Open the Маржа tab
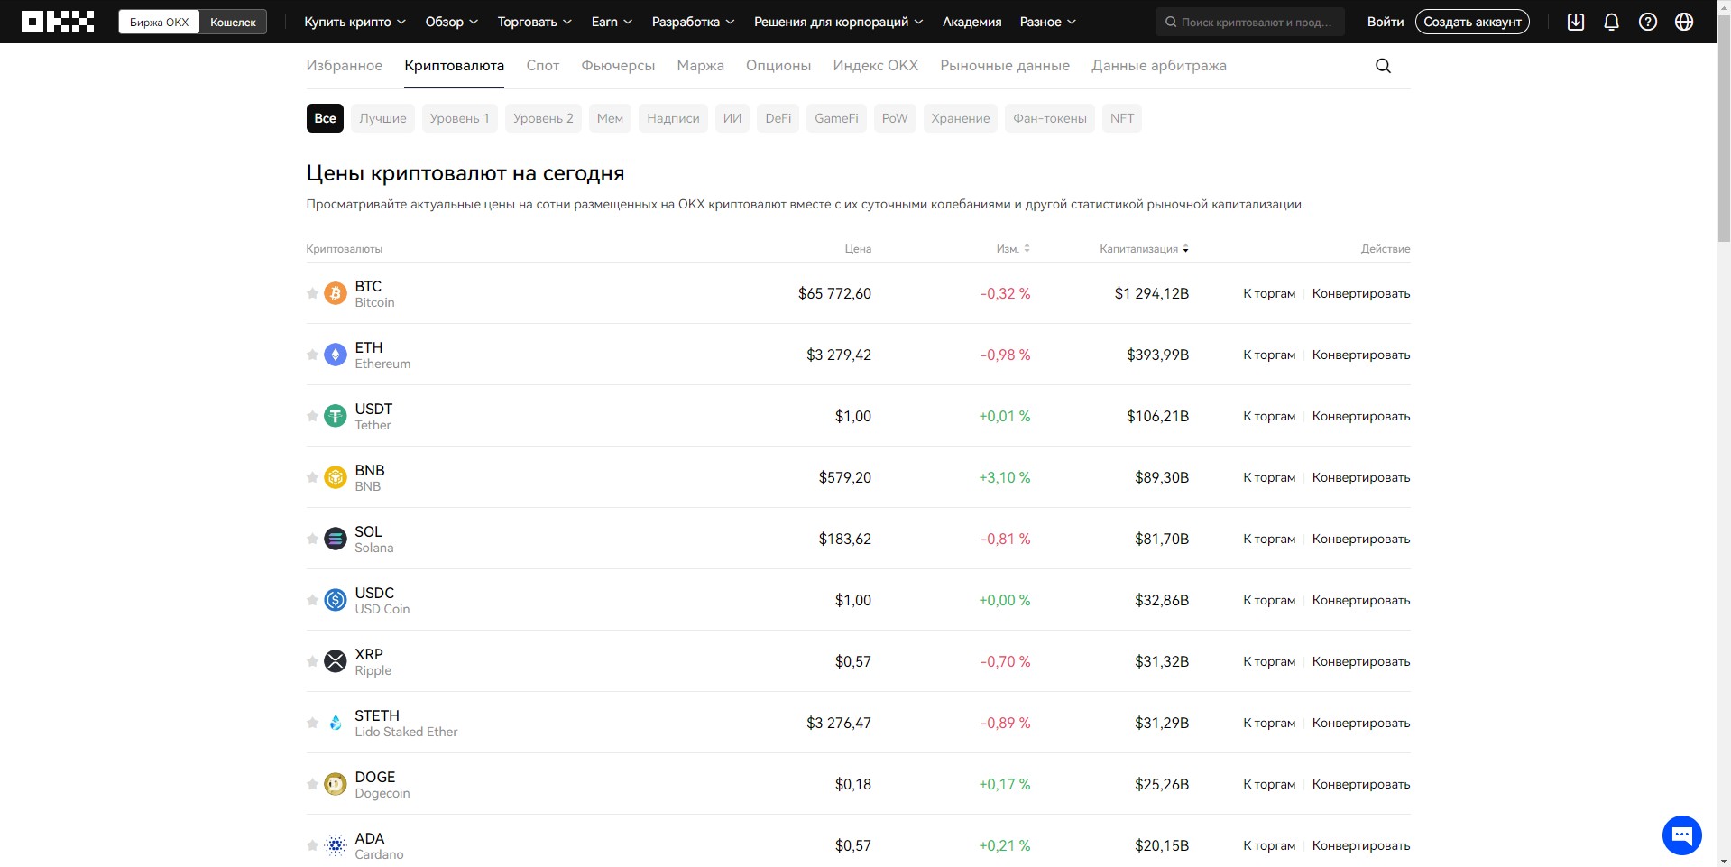 700,66
